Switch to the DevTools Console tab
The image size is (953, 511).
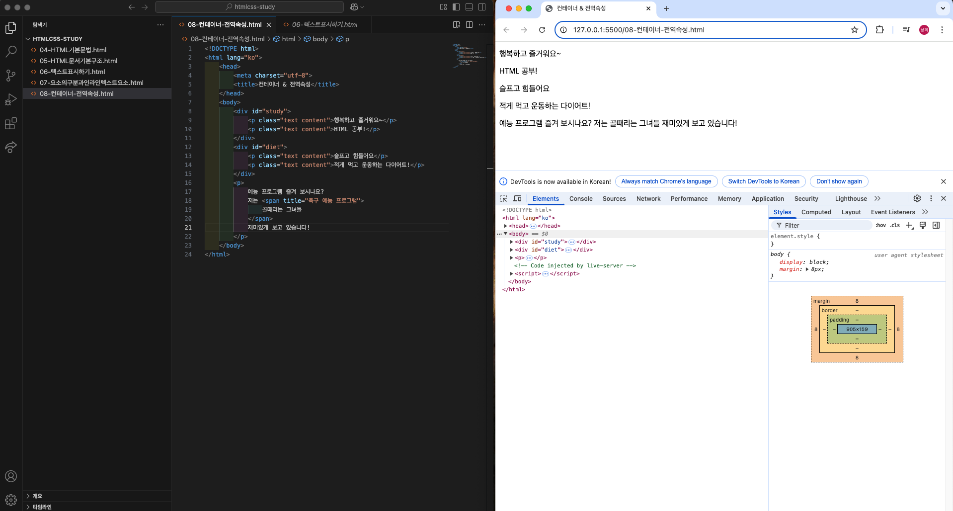pos(581,198)
